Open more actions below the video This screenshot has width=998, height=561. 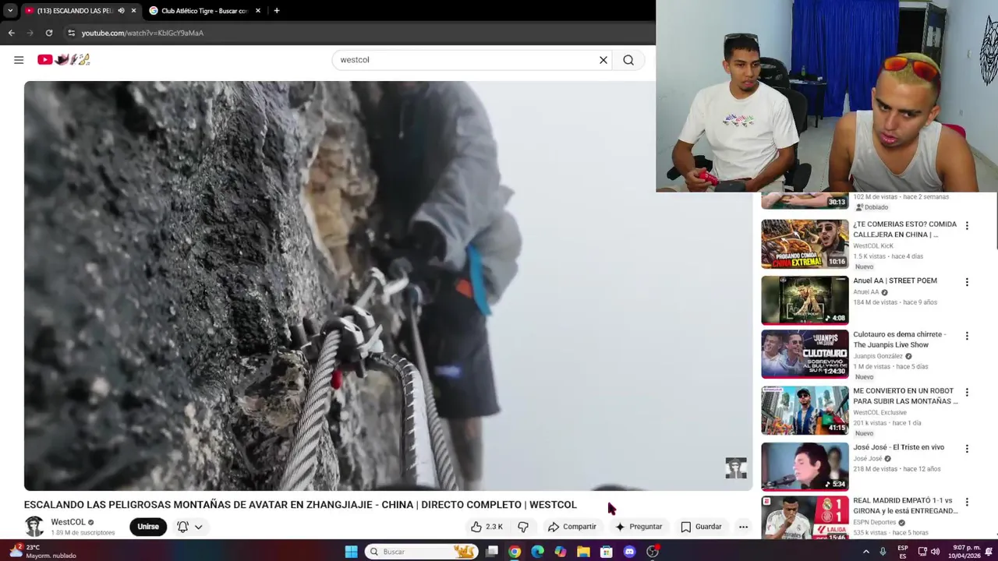point(743,527)
